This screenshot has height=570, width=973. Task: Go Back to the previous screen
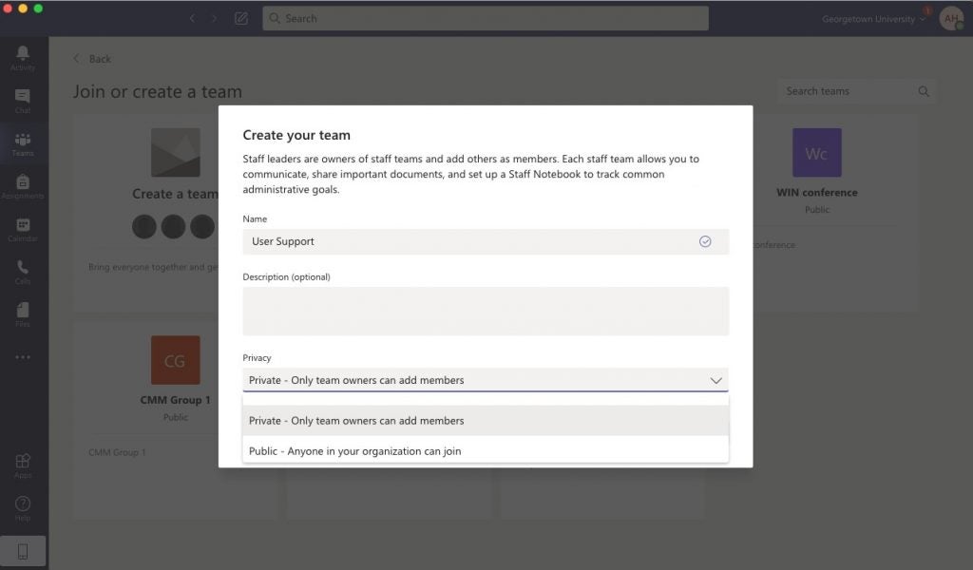[x=91, y=58]
